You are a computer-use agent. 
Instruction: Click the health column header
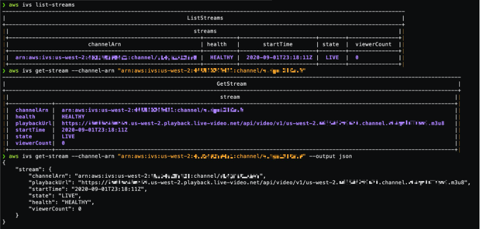click(221, 44)
